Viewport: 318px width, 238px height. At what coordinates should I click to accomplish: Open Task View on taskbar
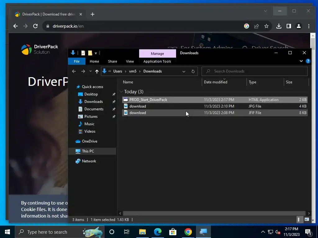127,232
